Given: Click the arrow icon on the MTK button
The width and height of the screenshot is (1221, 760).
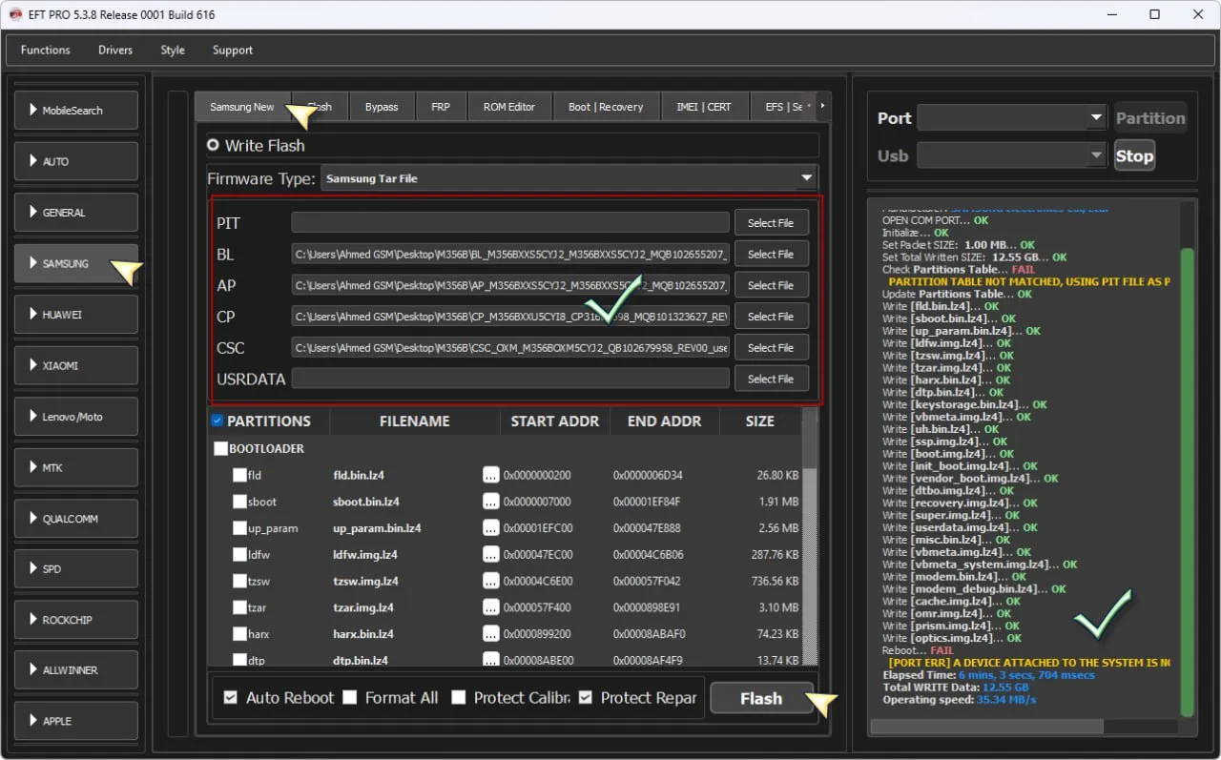Looking at the screenshot, I should 33,467.
